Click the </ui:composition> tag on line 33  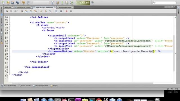[x=37, y=67]
